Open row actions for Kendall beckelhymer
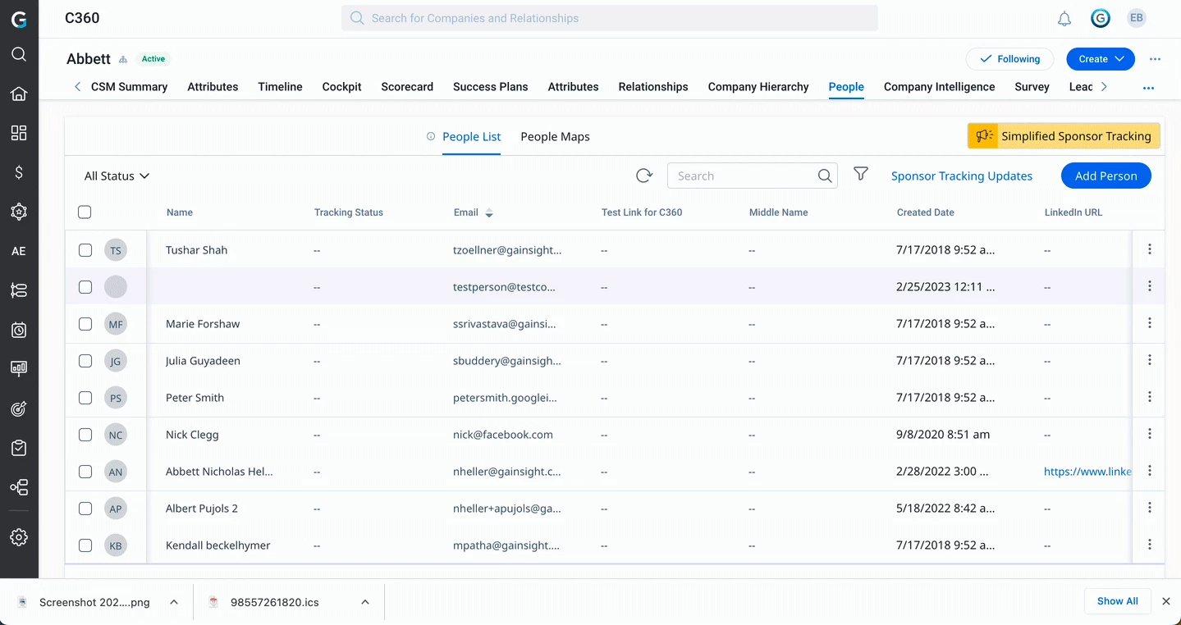 [1150, 545]
